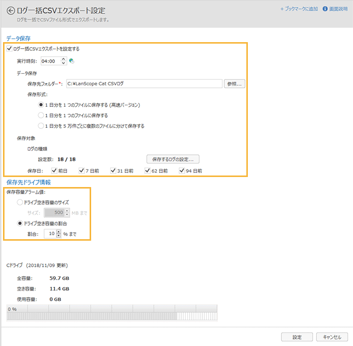The image size is (353, 346).
Task: Toggle the 62日前 checkbox
Action: pyautogui.click(x=147, y=170)
